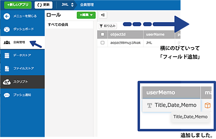The height and width of the screenshot is (139, 216).
Task: Click the Title,Date,Memo userMemo cell
Action: point(171,105)
